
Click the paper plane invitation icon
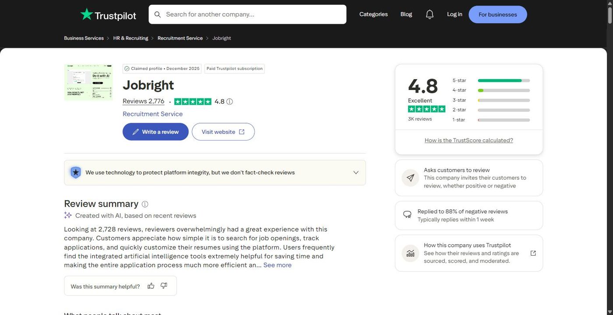(x=410, y=178)
